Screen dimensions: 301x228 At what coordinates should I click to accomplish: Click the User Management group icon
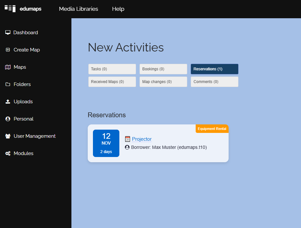(8, 136)
